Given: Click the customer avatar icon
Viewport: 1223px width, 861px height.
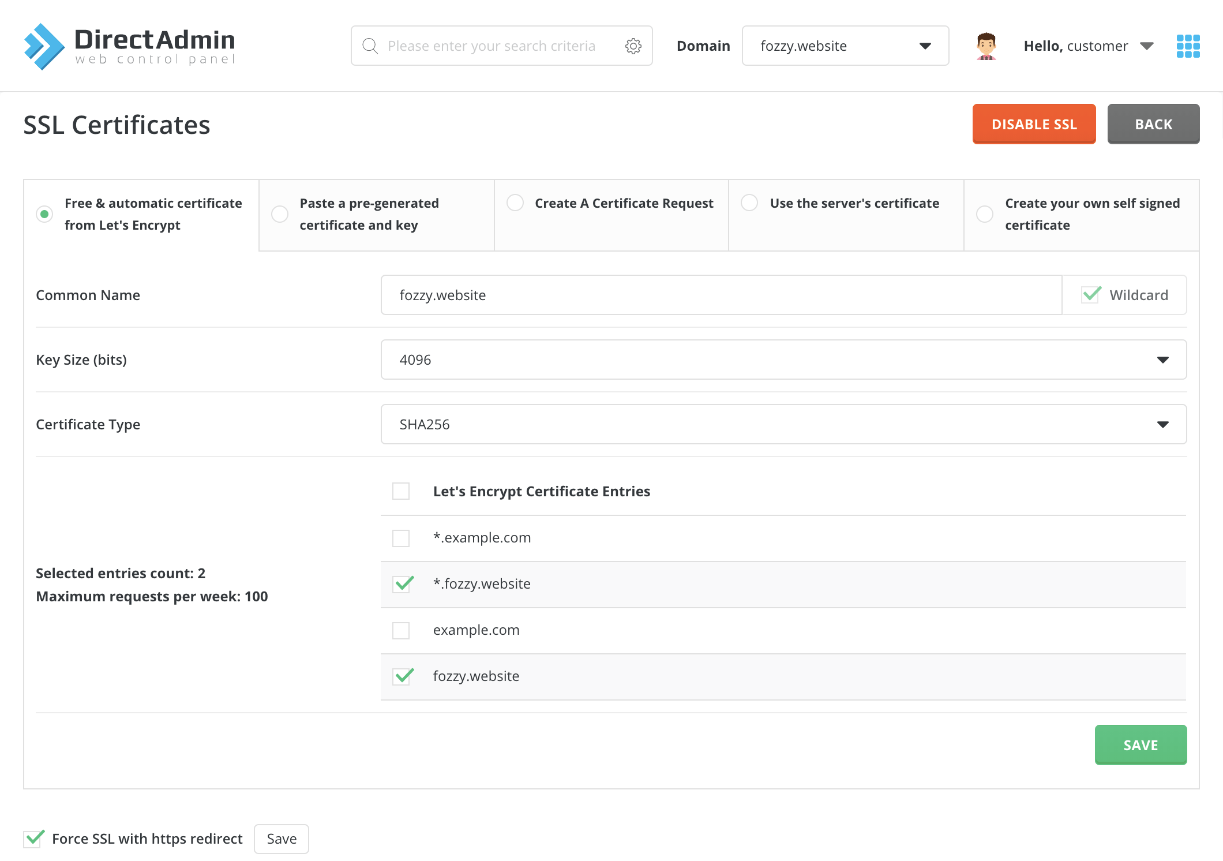Looking at the screenshot, I should click(986, 46).
